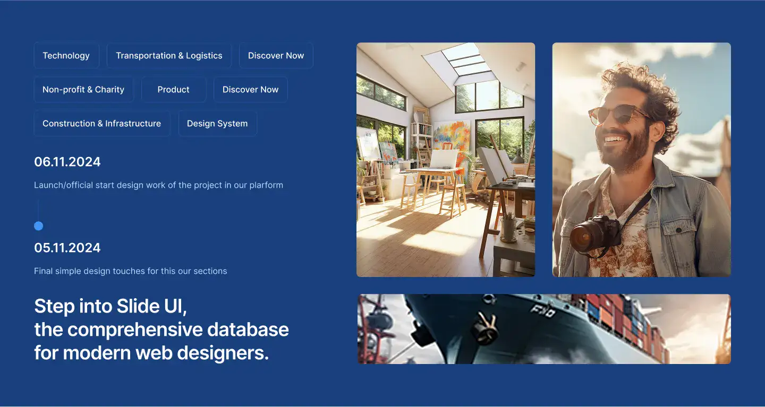Click the 06.11.2024 date heading
This screenshot has width=765, height=407.
click(67, 162)
